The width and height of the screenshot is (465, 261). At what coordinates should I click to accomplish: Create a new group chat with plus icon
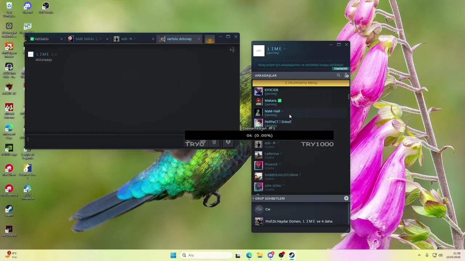[x=346, y=198]
